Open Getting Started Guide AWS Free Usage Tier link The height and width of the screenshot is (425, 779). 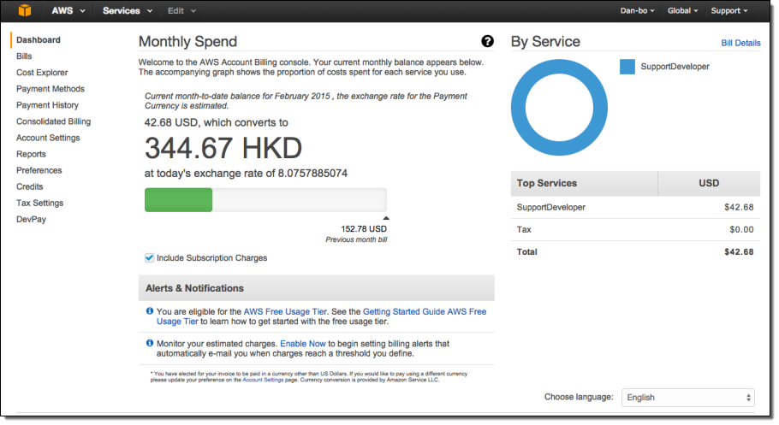tap(425, 312)
